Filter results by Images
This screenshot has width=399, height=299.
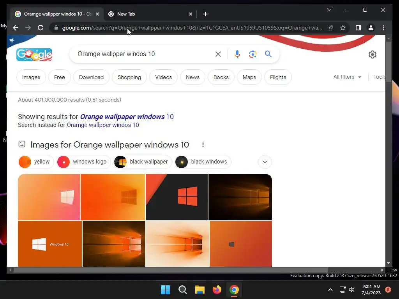point(31,77)
